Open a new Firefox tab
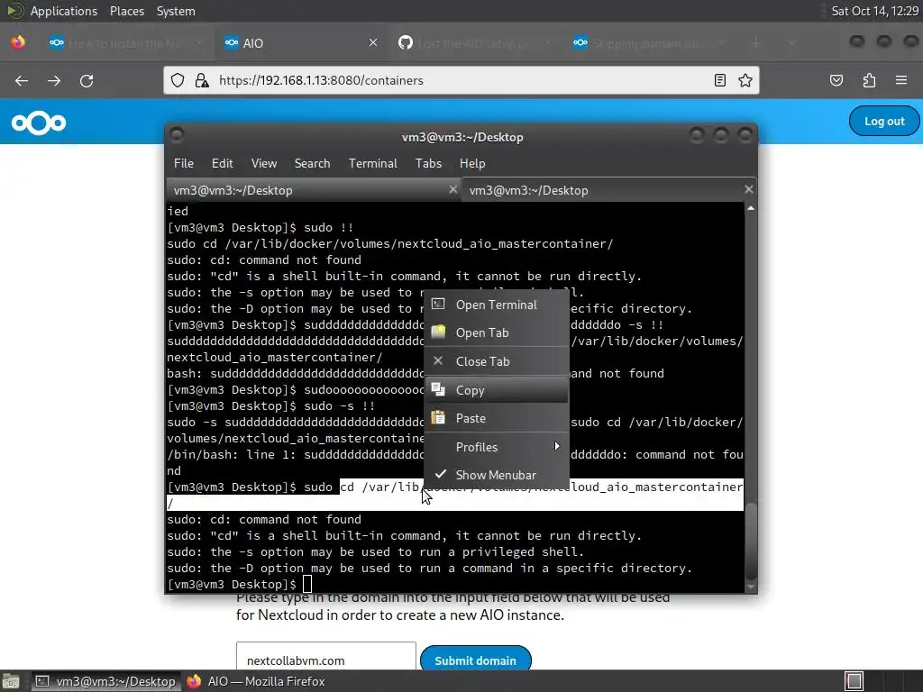 [756, 42]
